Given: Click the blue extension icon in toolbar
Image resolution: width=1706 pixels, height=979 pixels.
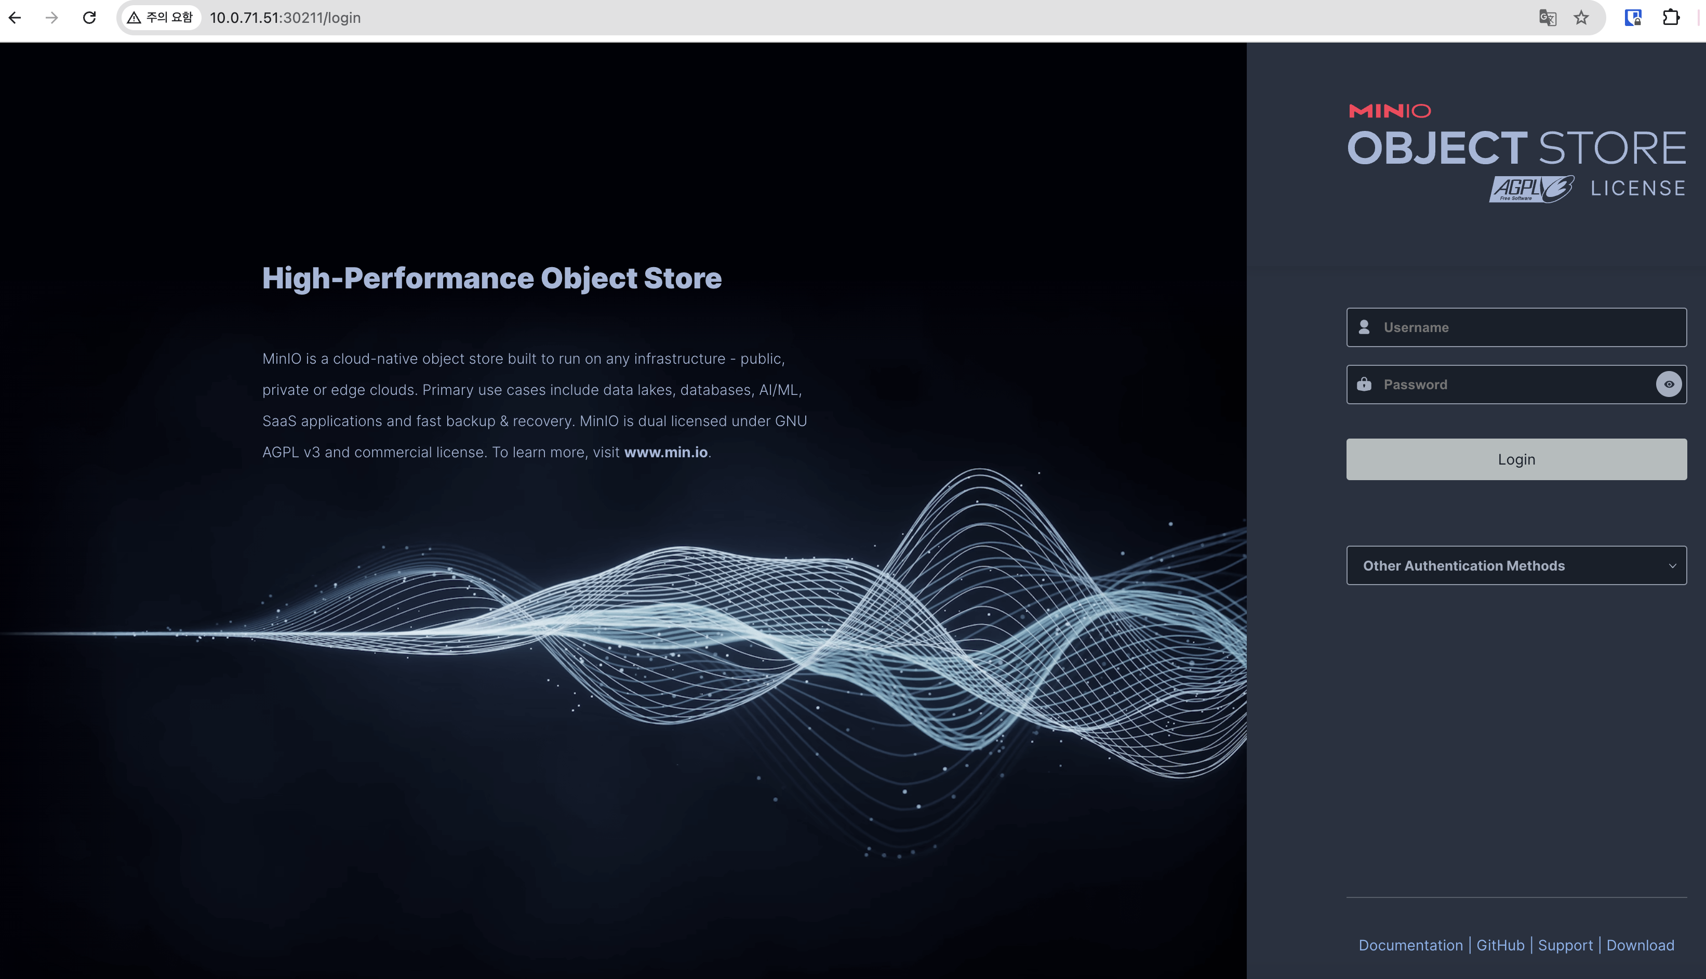Looking at the screenshot, I should pyautogui.click(x=1633, y=18).
